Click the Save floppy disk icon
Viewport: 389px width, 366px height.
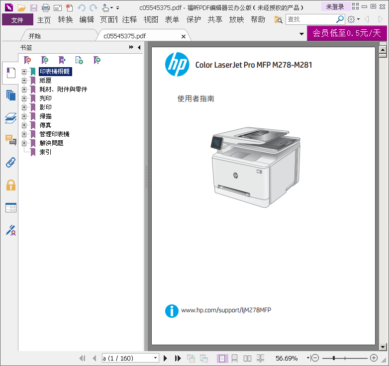(x=34, y=8)
